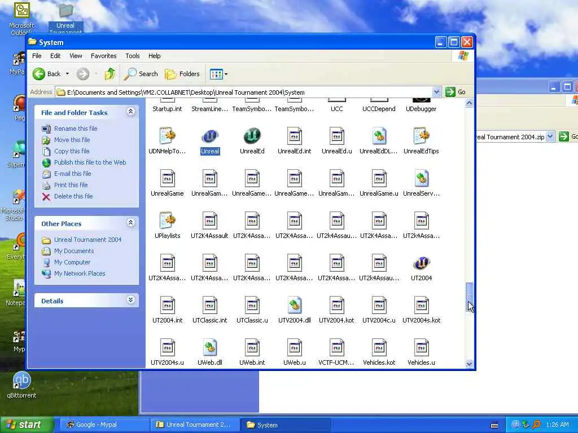Go Up one folder level

[110, 74]
